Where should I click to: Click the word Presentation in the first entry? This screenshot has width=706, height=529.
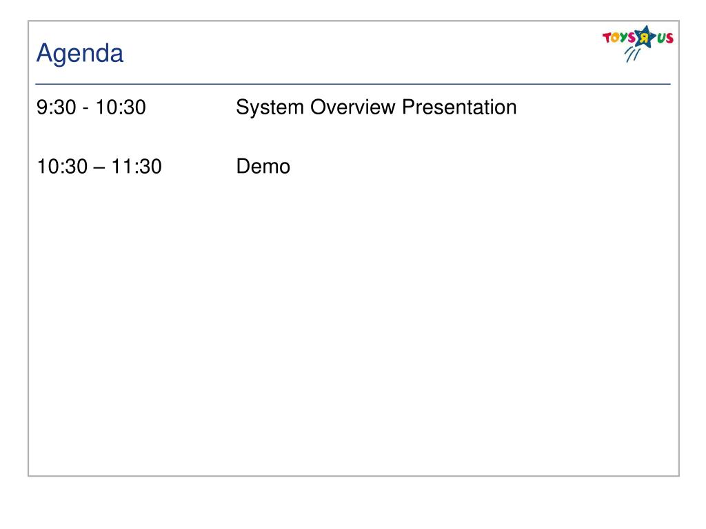tap(459, 107)
